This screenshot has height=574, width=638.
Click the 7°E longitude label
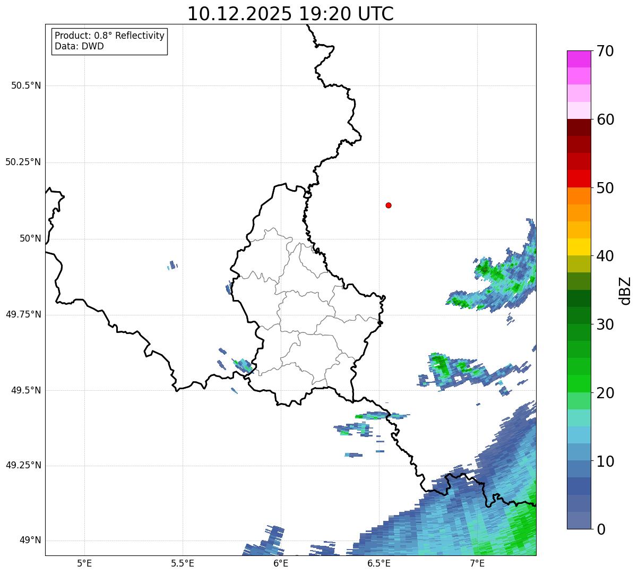(x=477, y=563)
